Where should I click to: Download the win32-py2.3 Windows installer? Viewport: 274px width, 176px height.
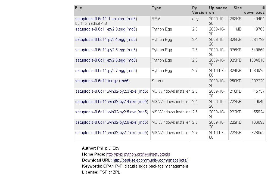pos(106,91)
